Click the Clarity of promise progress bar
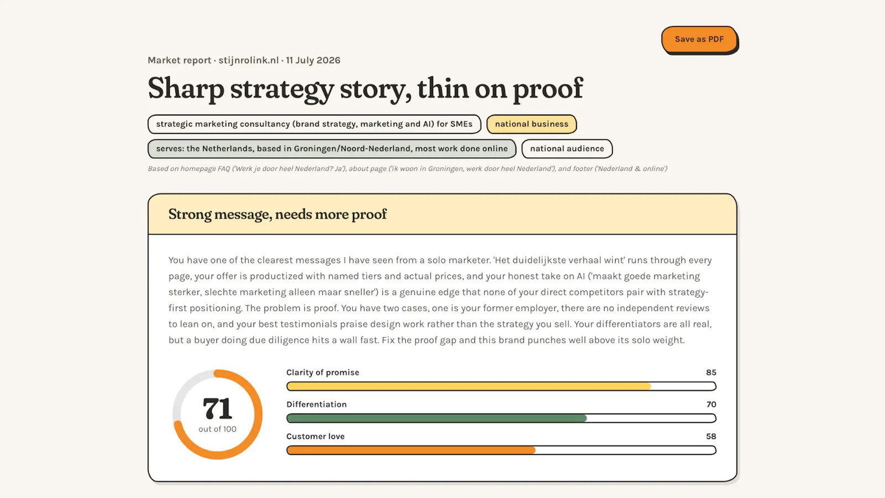885x498 pixels. click(501, 386)
